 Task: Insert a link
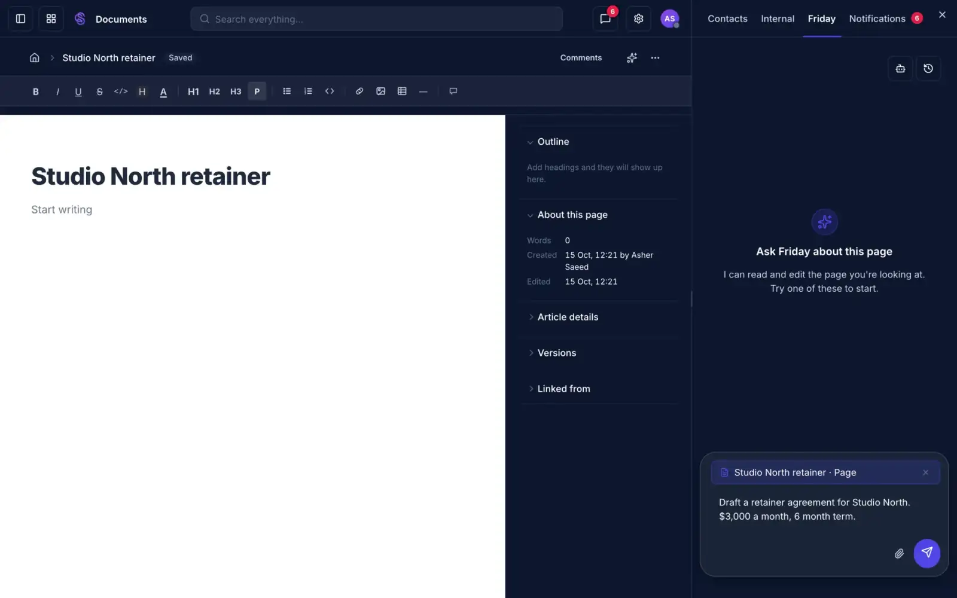point(359,91)
